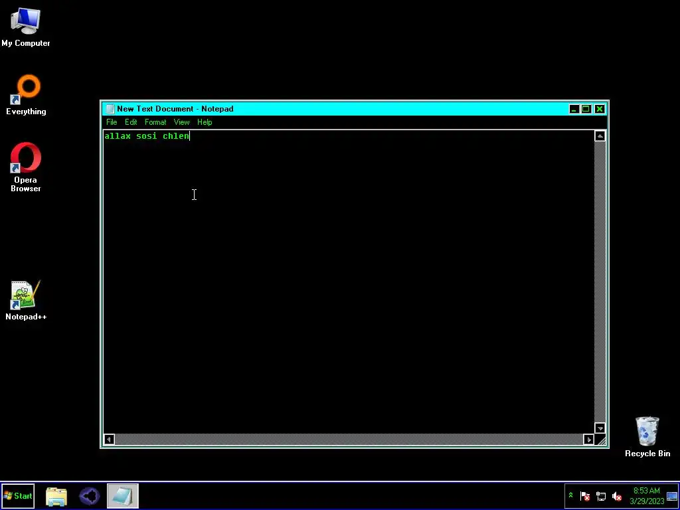Launch the Everything search shortcut
This screenshot has width=680, height=510.
pyautogui.click(x=26, y=95)
